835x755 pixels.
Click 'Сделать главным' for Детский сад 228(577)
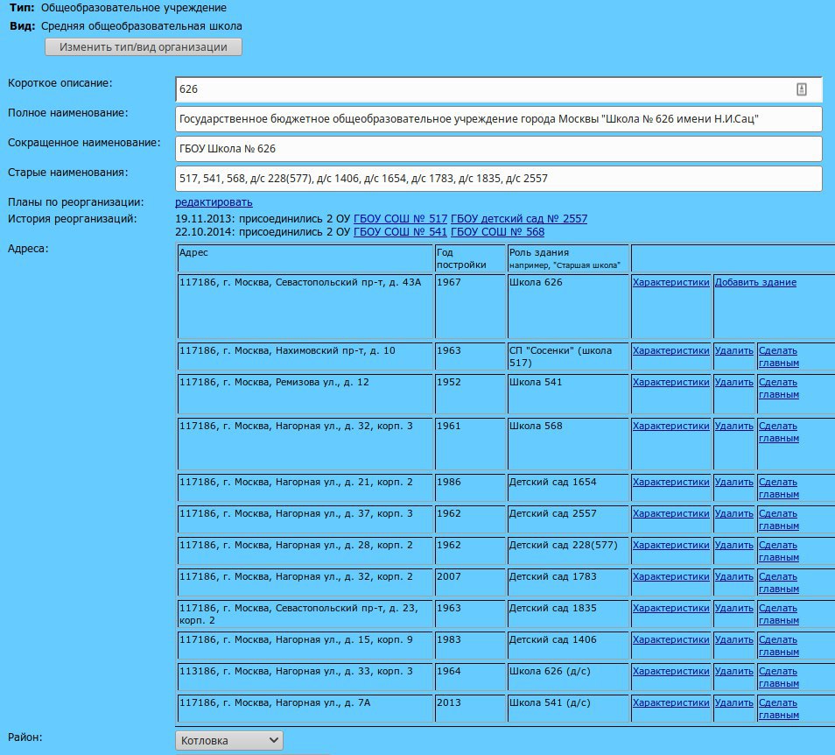tap(779, 550)
